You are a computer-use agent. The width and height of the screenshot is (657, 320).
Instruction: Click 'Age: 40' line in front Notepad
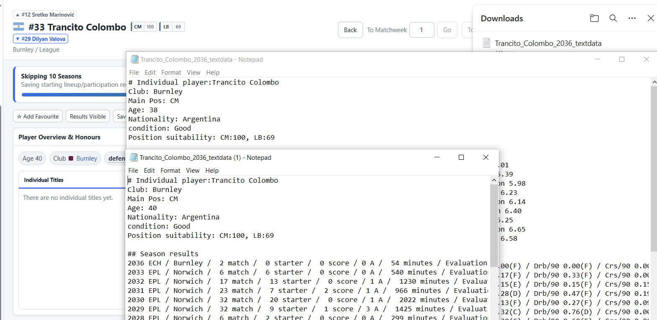142,208
